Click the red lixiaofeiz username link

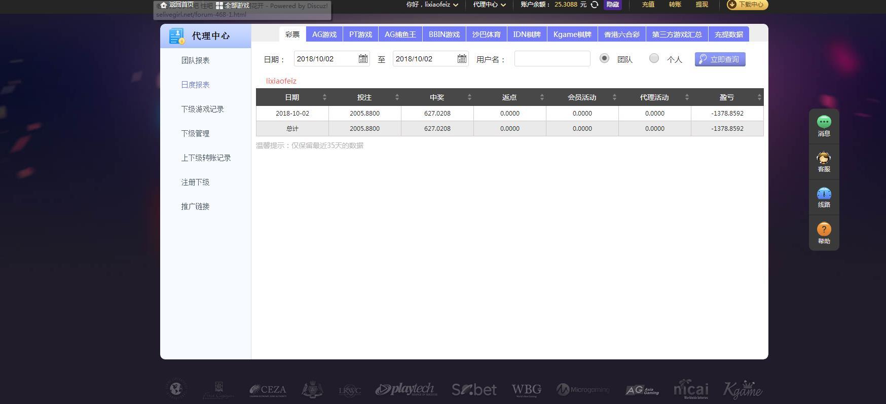[x=281, y=81]
